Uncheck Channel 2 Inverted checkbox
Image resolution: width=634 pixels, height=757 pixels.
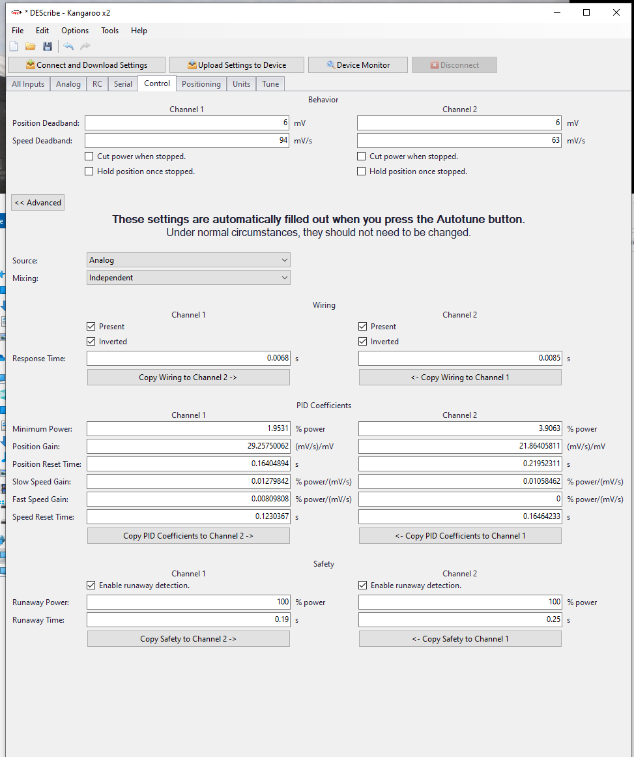tap(363, 341)
